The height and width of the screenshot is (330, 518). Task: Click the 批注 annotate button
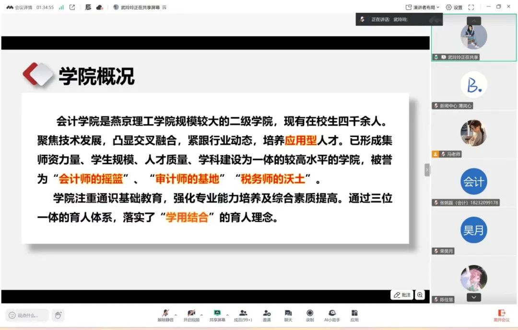tap(402, 295)
